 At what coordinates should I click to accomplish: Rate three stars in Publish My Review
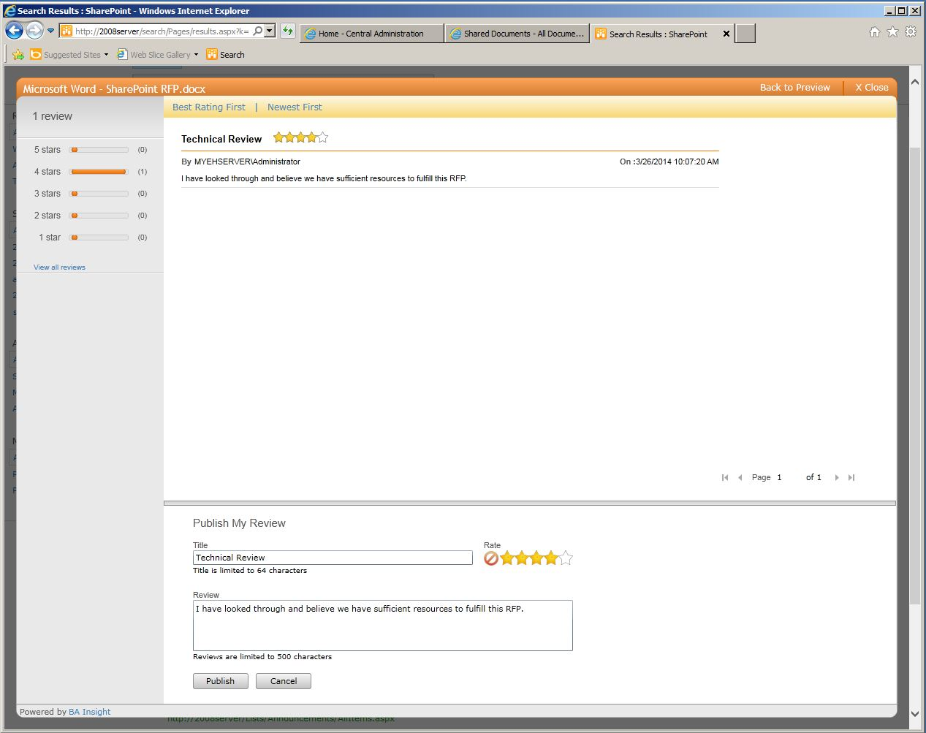[x=536, y=558]
